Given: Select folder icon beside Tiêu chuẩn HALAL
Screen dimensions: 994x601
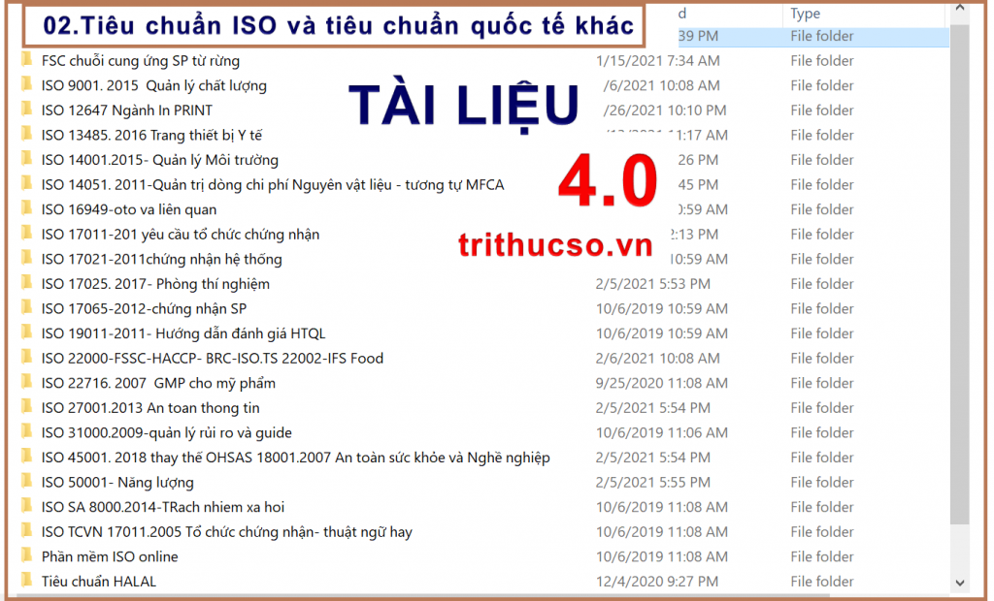Looking at the screenshot, I should [26, 582].
